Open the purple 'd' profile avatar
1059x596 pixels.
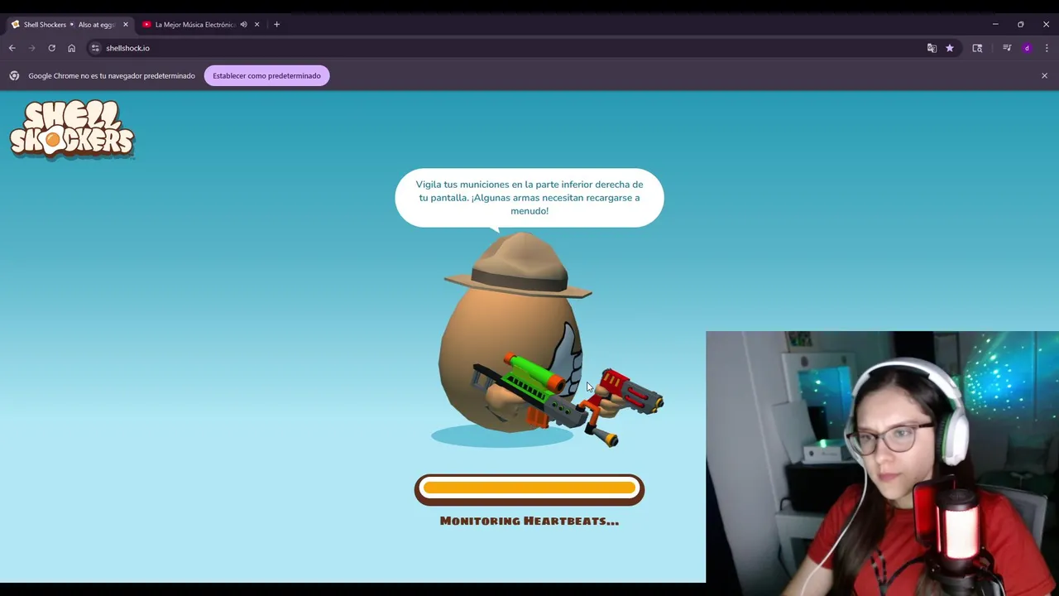(1027, 48)
